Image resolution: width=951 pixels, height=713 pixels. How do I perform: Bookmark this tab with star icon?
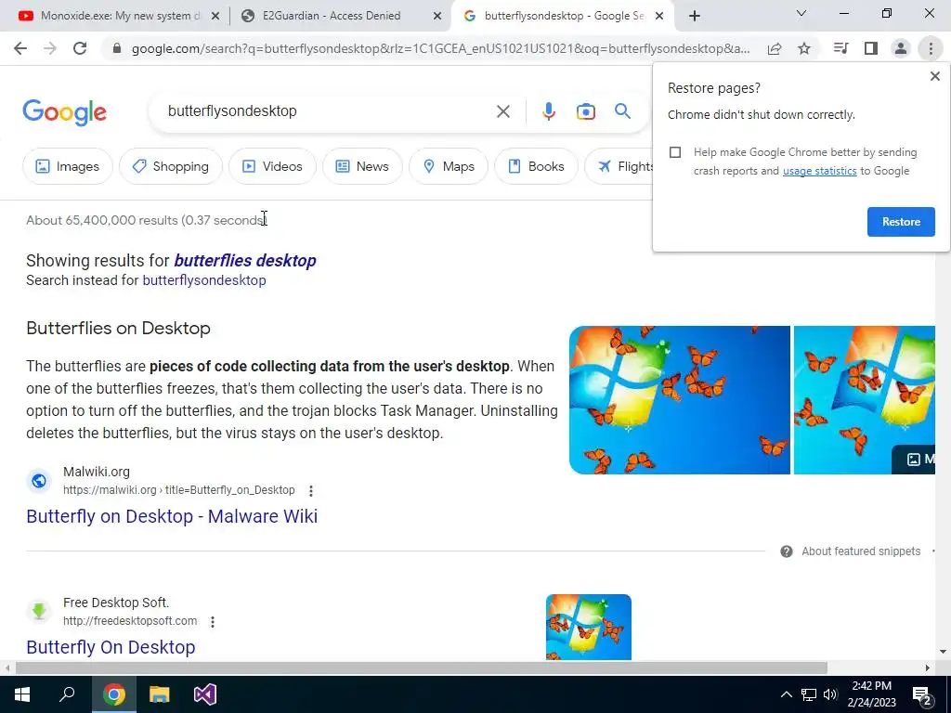tap(804, 48)
